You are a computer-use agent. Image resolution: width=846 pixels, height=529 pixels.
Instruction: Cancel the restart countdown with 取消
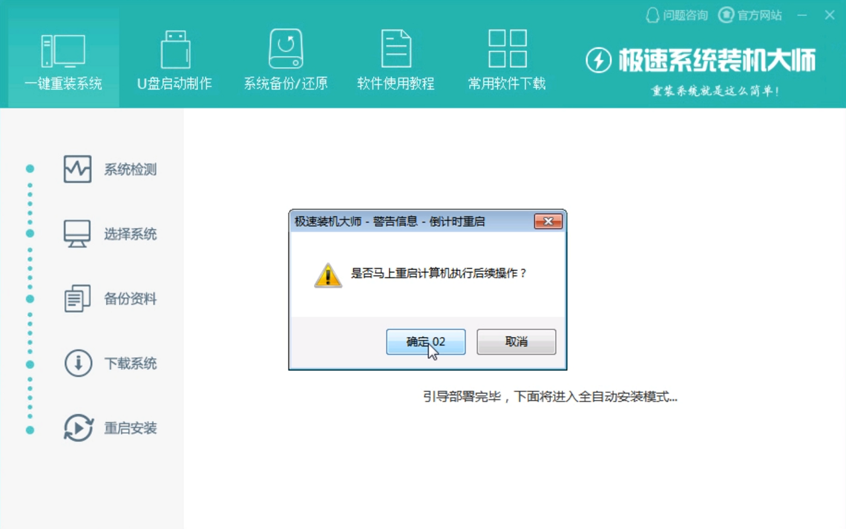(x=516, y=342)
